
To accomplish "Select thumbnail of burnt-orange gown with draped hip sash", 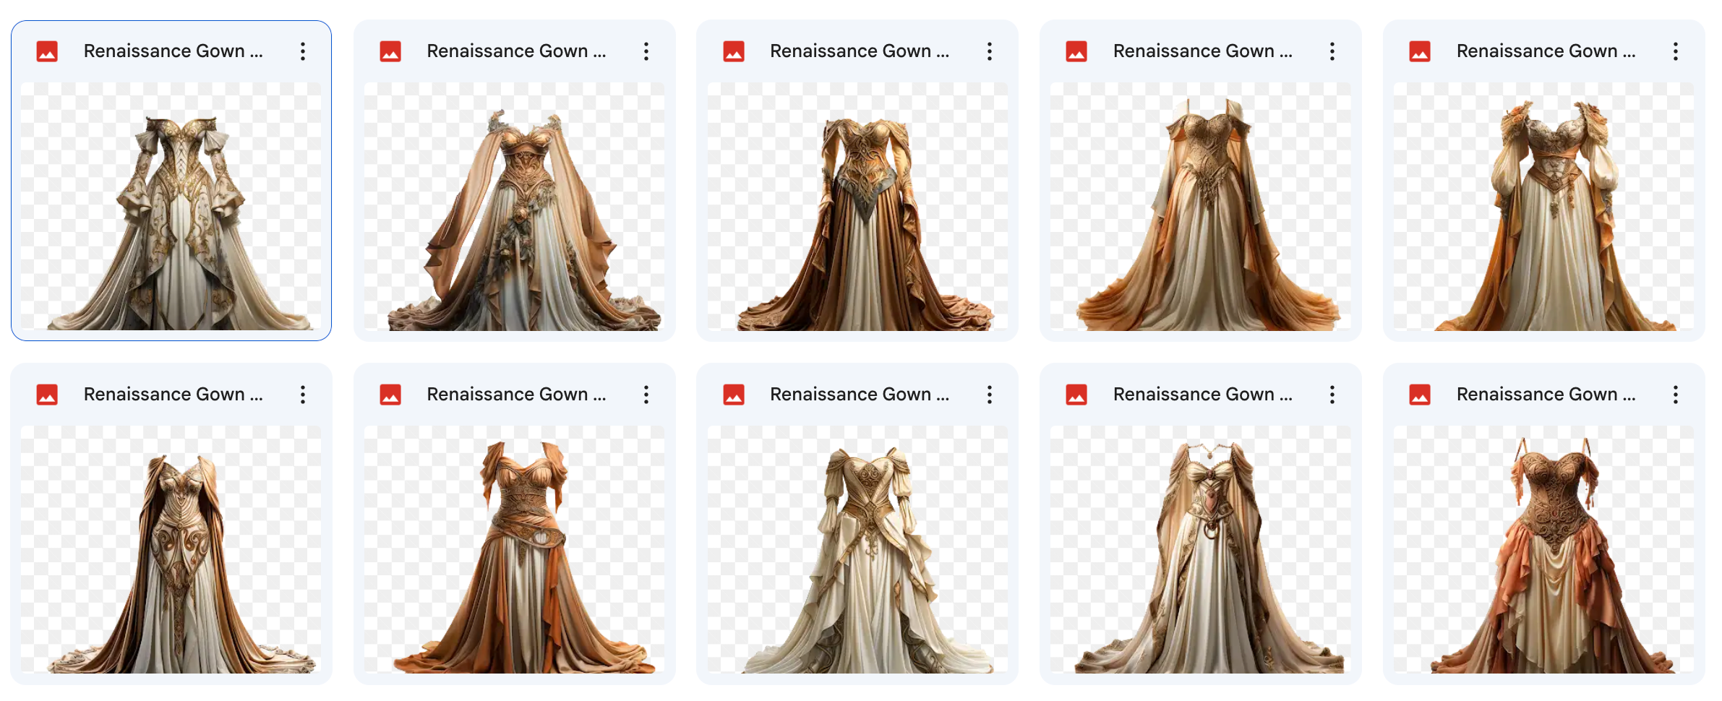I will (514, 549).
